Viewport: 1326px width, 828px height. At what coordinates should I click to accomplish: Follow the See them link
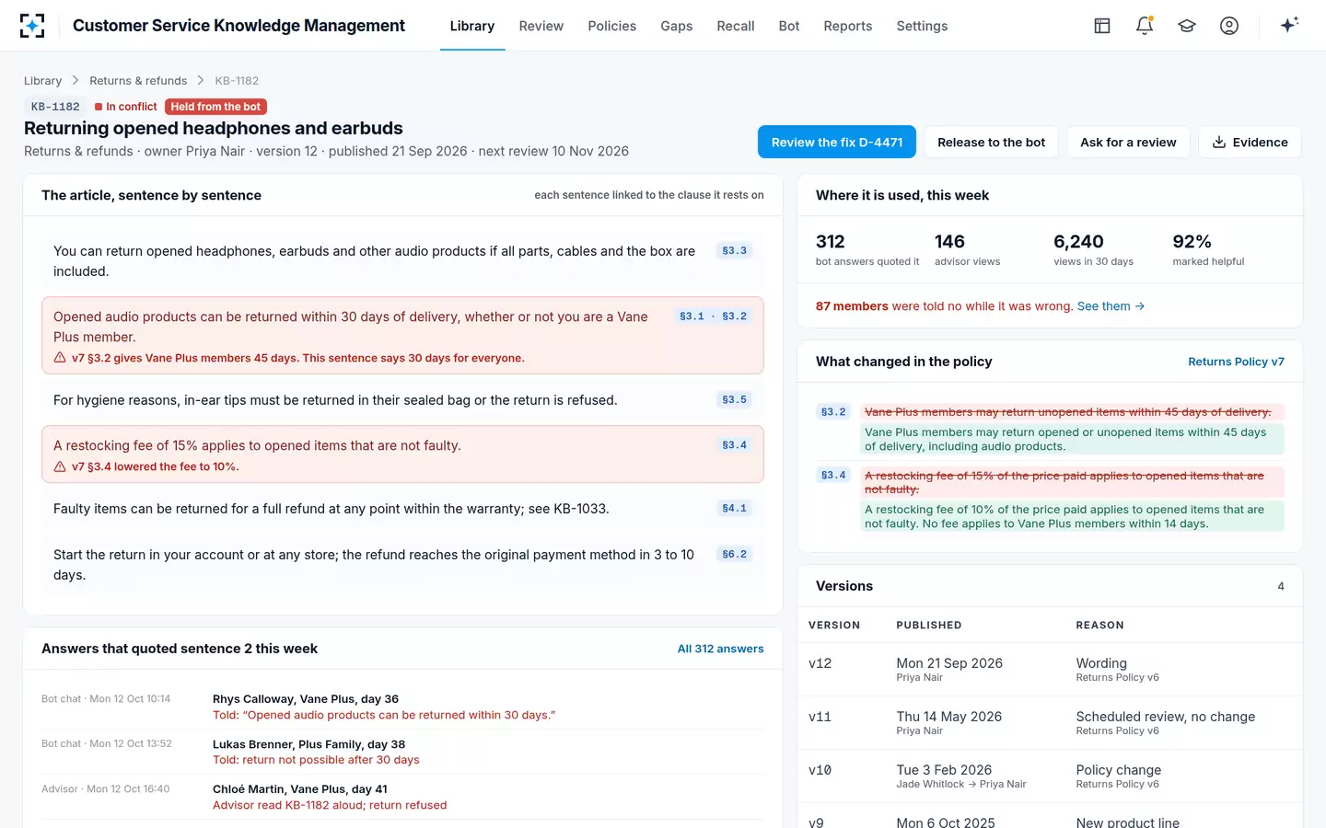coord(1111,306)
